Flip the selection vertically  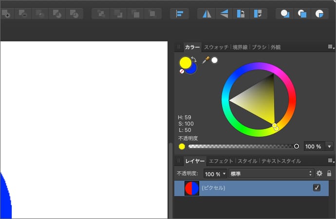pyautogui.click(x=224, y=14)
